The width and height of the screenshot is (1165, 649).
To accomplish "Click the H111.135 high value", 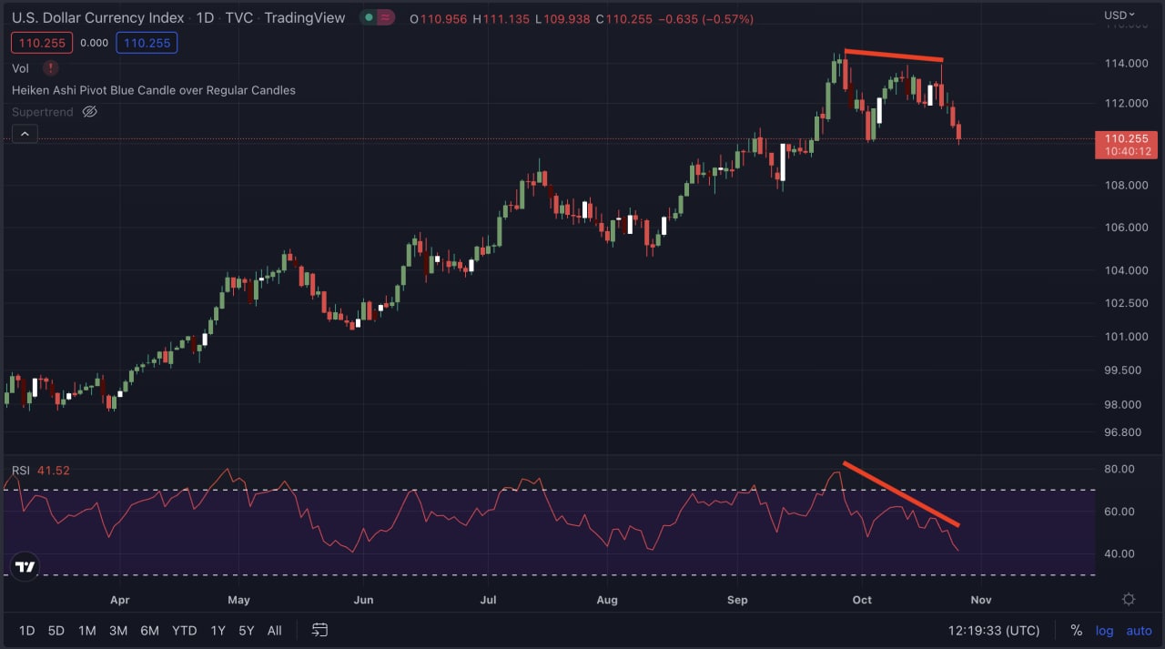I will tap(501, 19).
